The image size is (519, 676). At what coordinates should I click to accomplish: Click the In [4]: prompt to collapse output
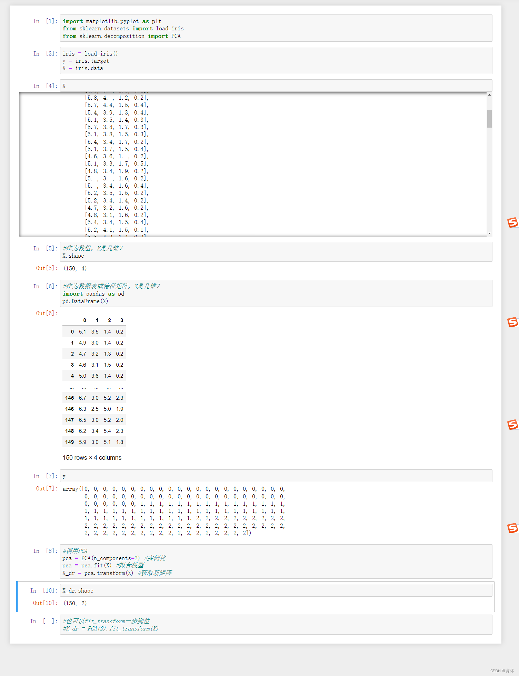(x=45, y=86)
